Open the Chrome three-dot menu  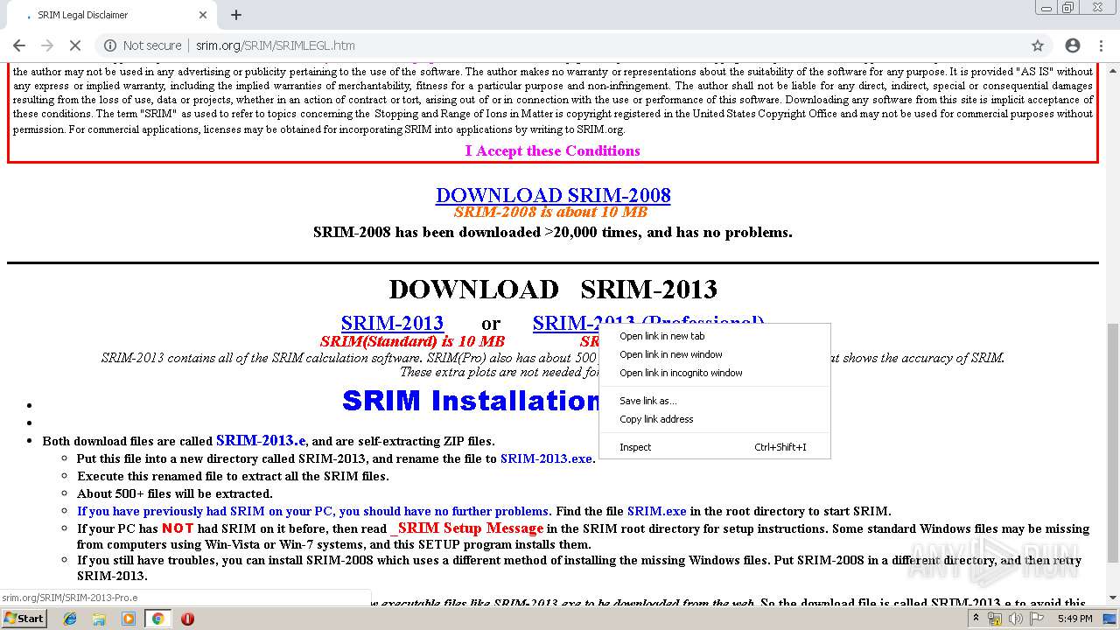[x=1102, y=45]
